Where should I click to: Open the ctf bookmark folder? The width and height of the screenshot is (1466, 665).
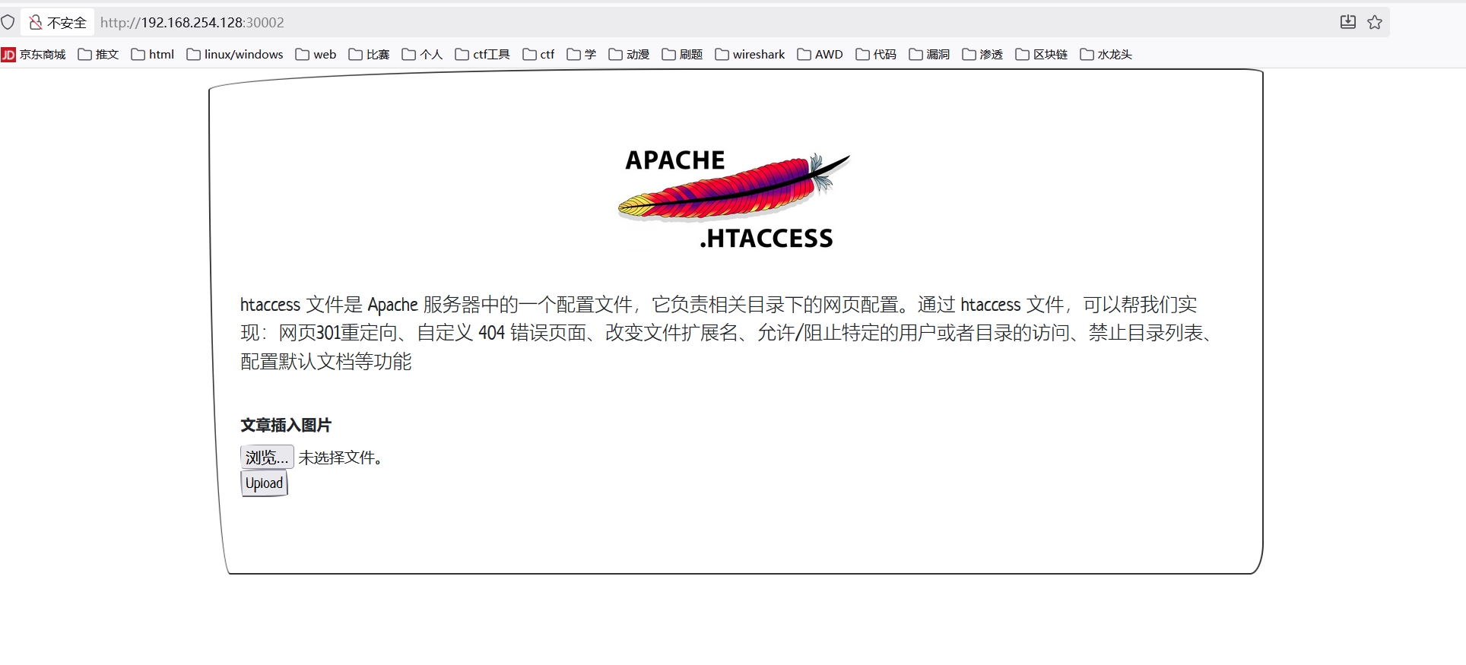[539, 55]
